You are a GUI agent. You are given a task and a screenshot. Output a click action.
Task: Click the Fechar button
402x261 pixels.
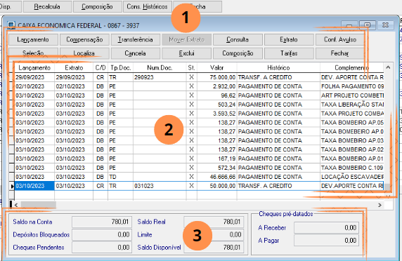(340, 53)
